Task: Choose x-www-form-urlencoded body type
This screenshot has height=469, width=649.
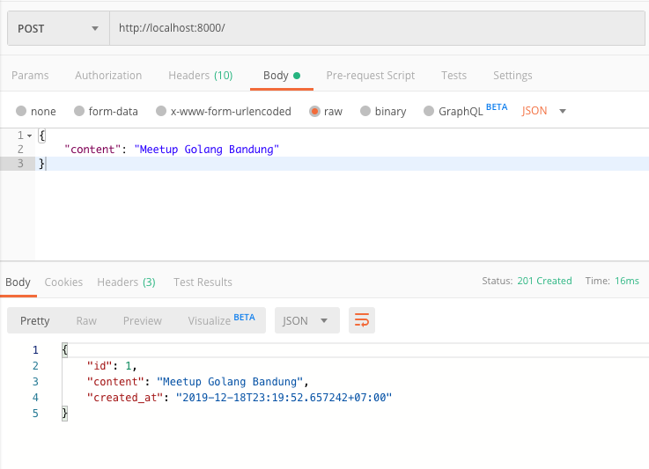Action: point(161,112)
